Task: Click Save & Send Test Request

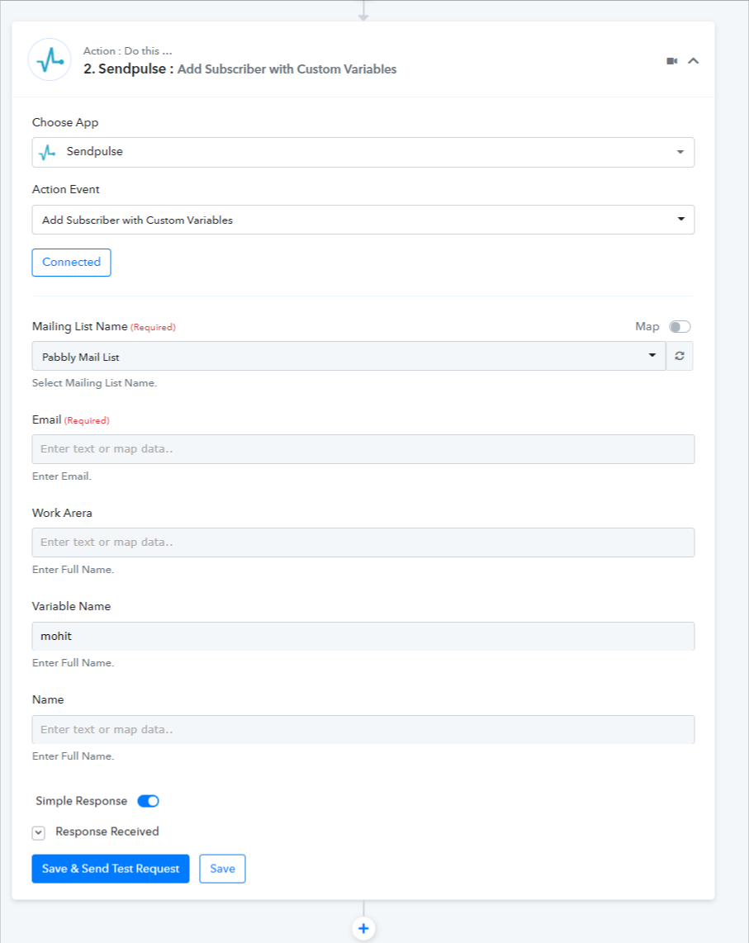Action: click(x=111, y=869)
